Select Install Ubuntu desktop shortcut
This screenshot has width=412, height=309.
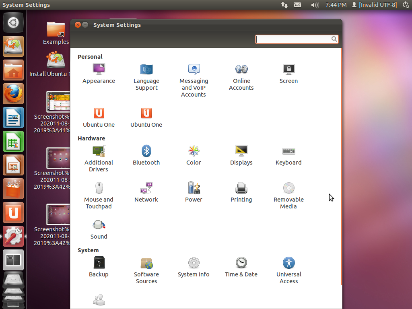coord(50,64)
